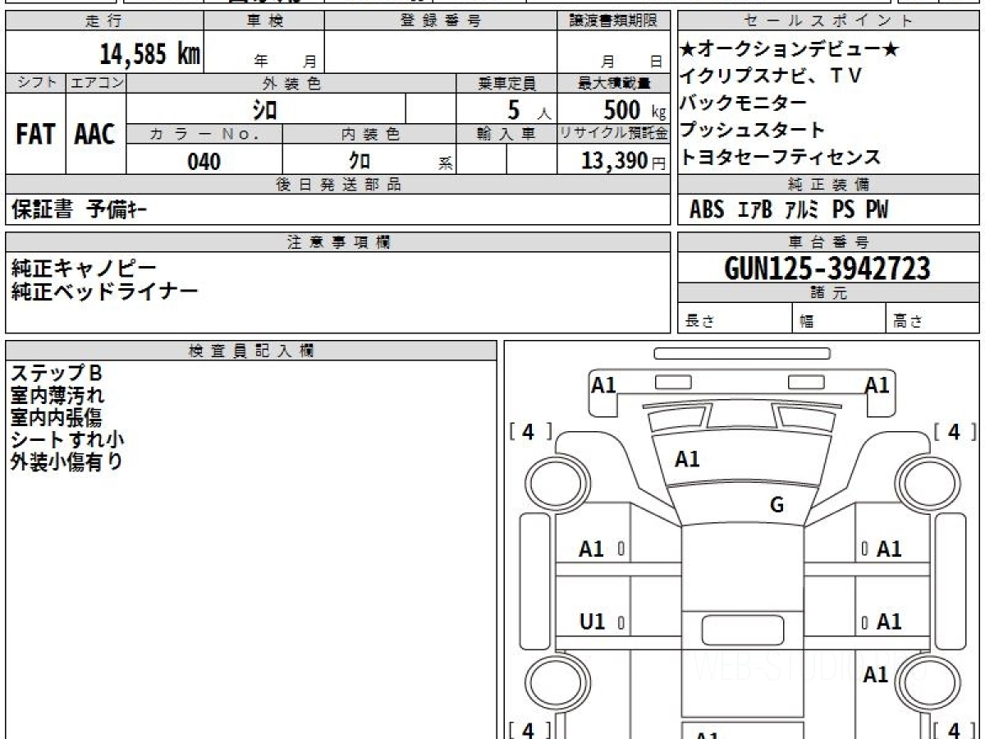This screenshot has width=985, height=739.
Task: Click the 検査員記入欄 section header
Action: pyautogui.click(x=251, y=350)
